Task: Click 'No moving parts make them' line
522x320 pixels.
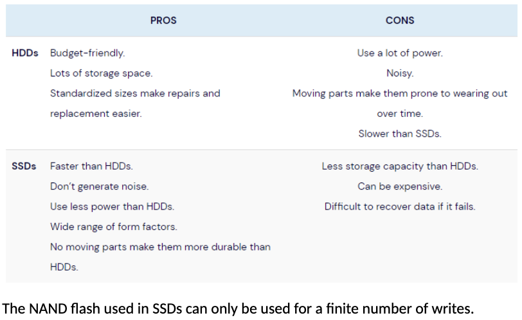Action: click(x=160, y=247)
